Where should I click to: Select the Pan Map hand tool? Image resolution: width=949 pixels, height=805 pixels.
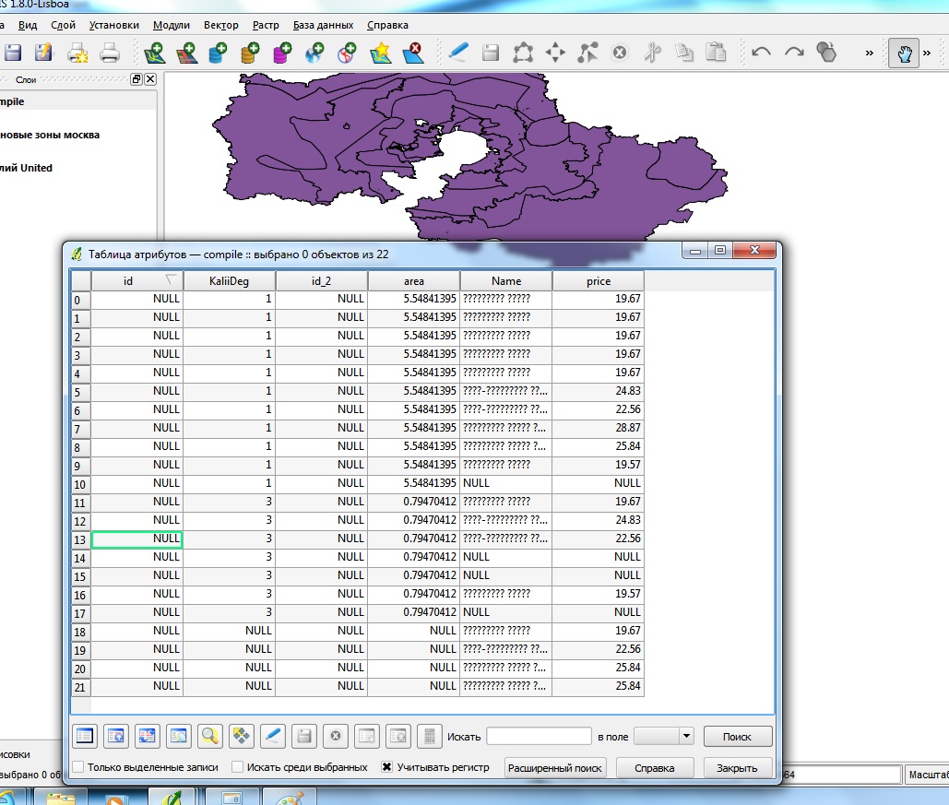click(903, 53)
